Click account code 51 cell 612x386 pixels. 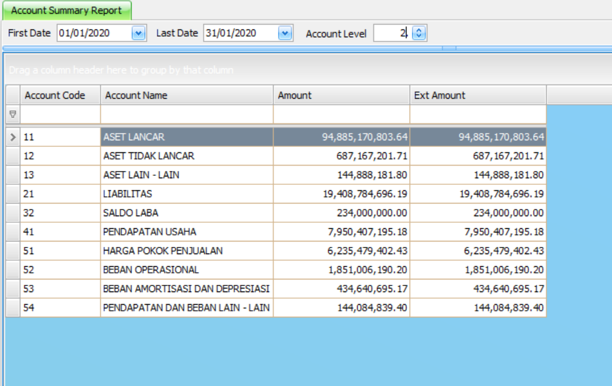point(60,251)
